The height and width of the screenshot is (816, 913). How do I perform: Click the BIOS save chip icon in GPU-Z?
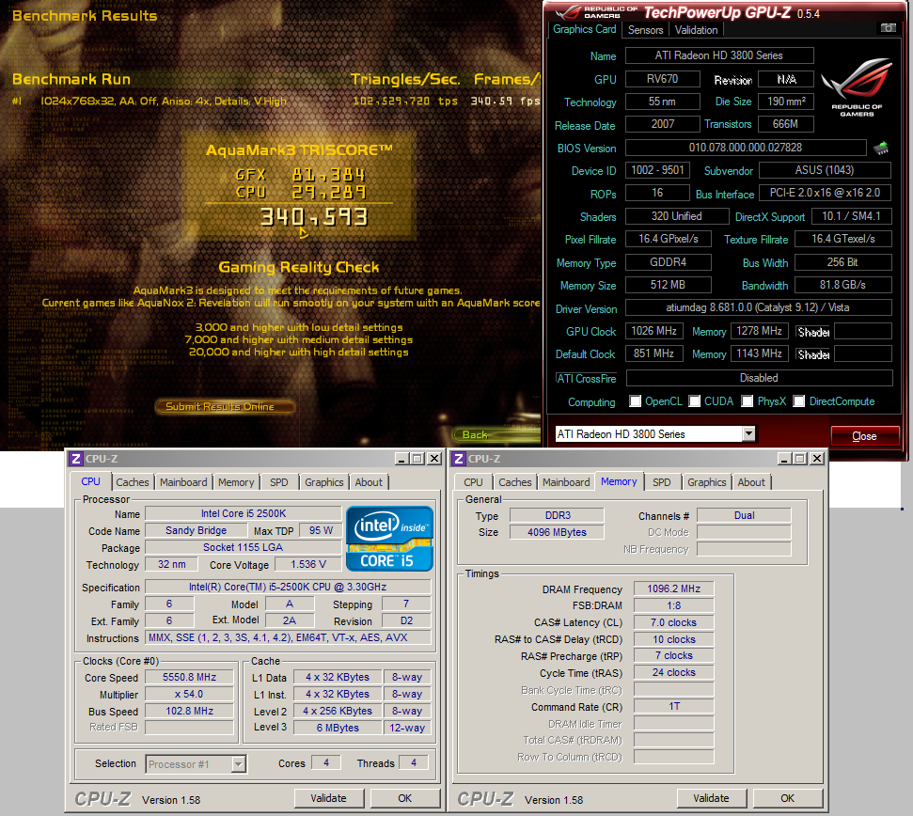click(x=881, y=148)
